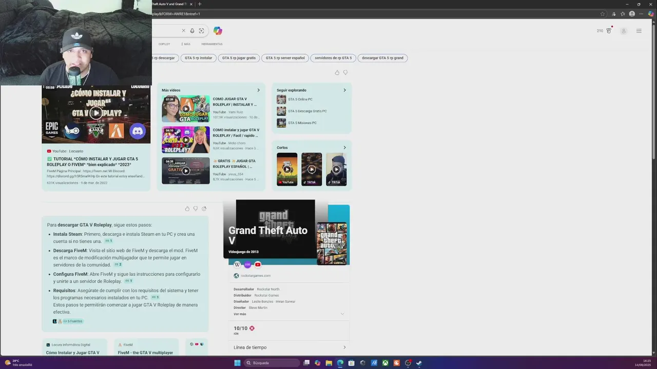The width and height of the screenshot is (657, 369).
Task: Clear the Bing search box text
Action: 183,31
